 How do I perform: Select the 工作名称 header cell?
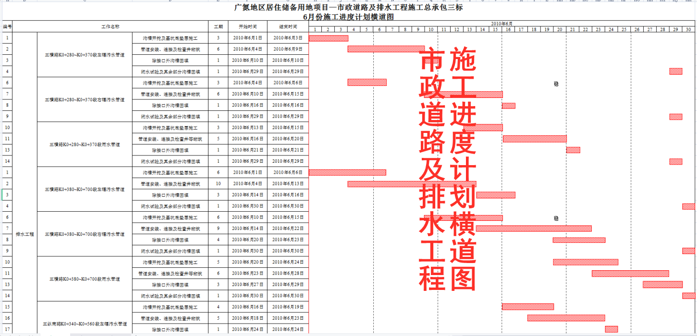coord(110,26)
